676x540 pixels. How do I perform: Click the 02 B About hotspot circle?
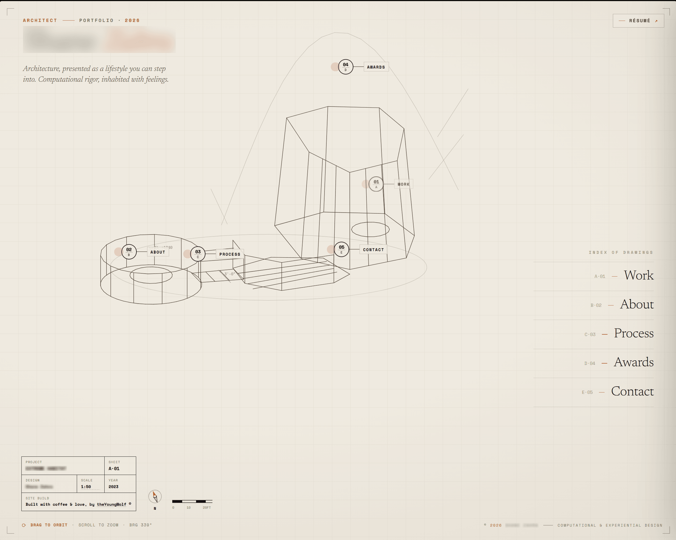(x=129, y=252)
